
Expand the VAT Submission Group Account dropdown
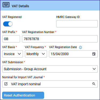pos(50,69)
